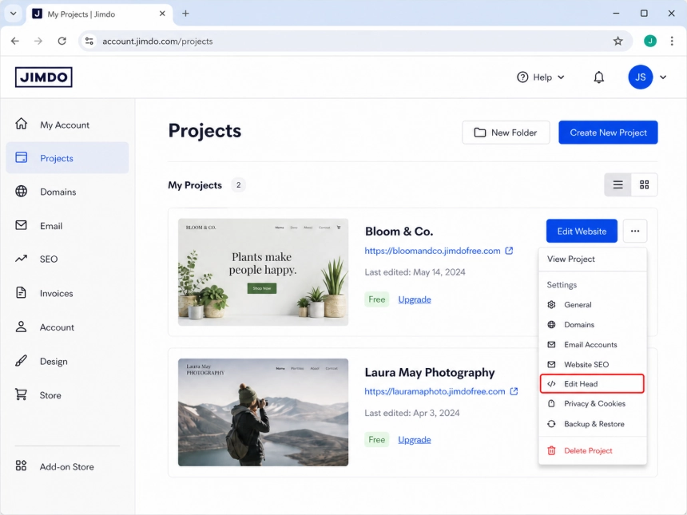
Task: Reload the page
Action: click(62, 41)
